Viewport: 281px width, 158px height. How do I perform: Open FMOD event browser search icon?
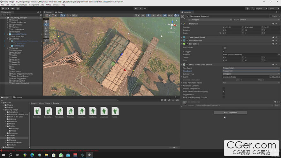(x=271, y=77)
